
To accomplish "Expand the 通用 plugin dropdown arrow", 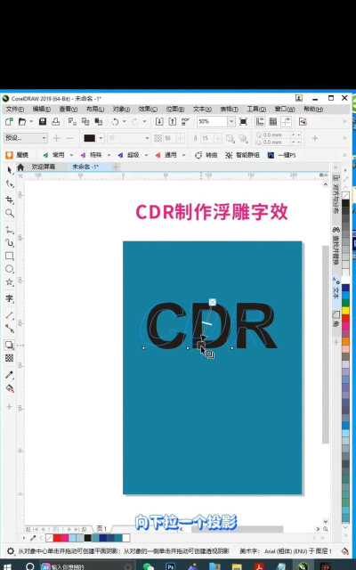I will click(183, 155).
